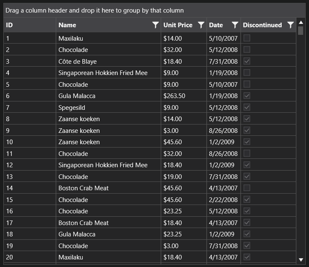Click the vertical scrollbar thumb

pyautogui.click(x=301, y=31)
